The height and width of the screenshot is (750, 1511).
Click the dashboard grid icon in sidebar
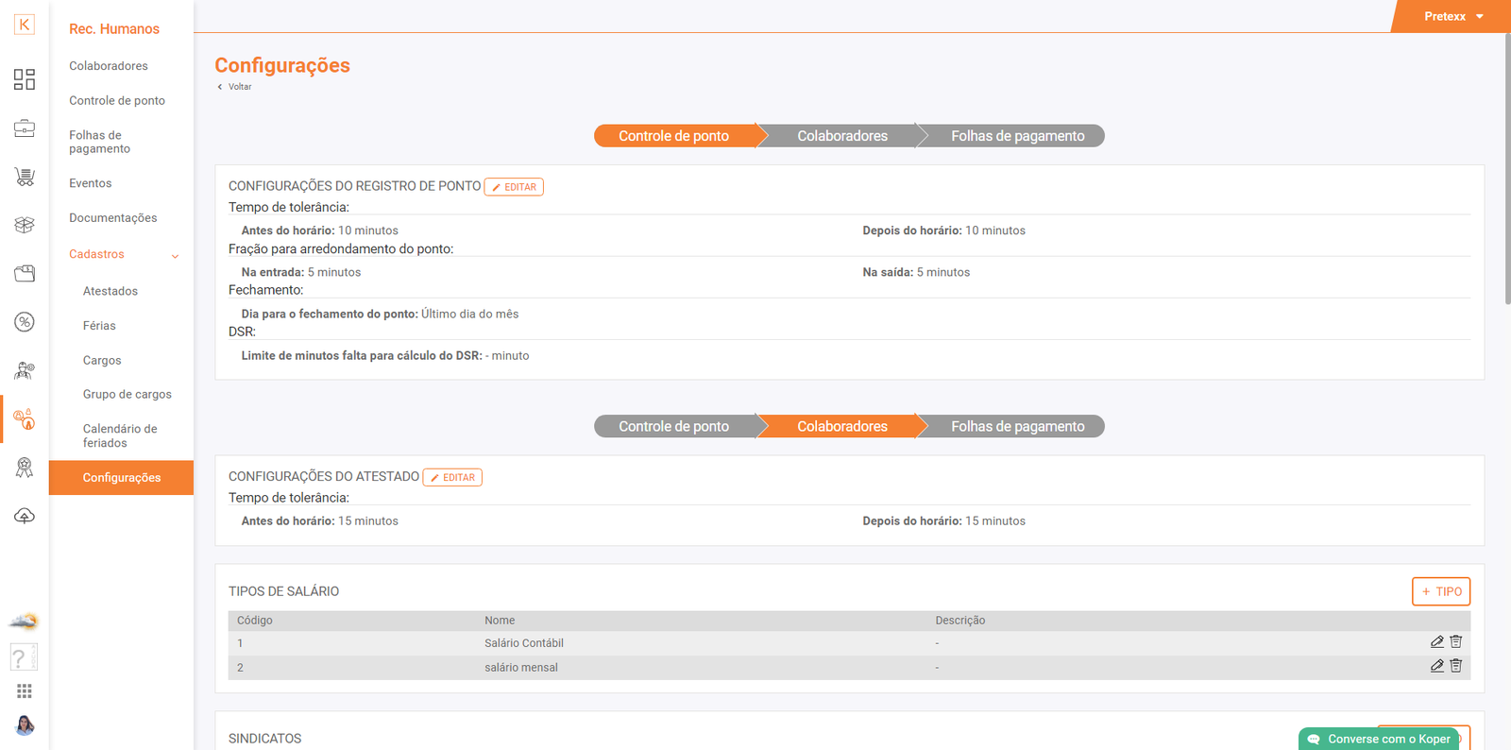coord(25,79)
